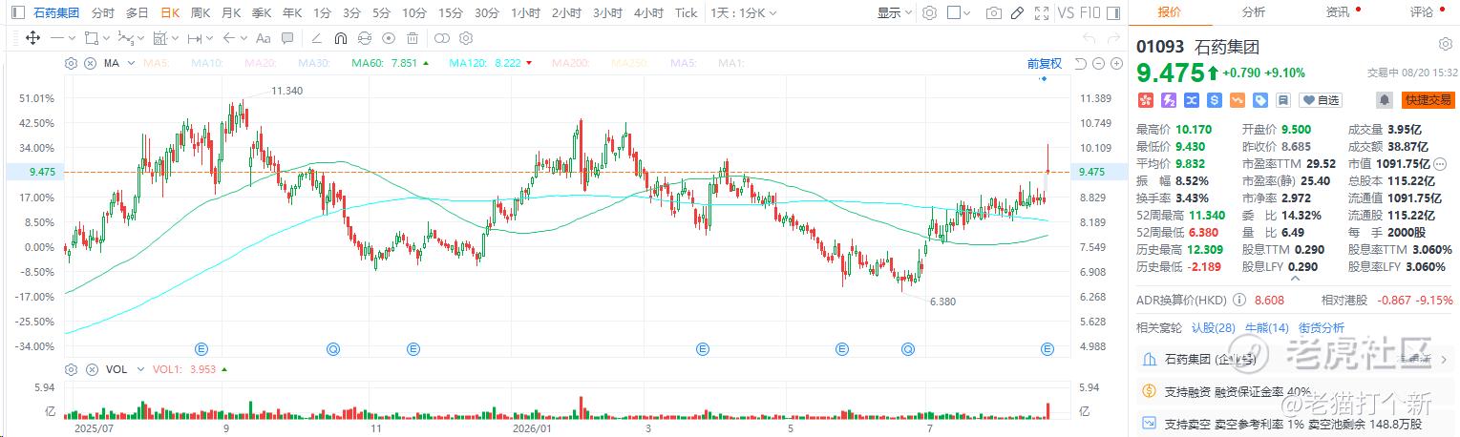Open the 资讯 news tab
The width and height of the screenshot is (1460, 437).
click(1338, 12)
